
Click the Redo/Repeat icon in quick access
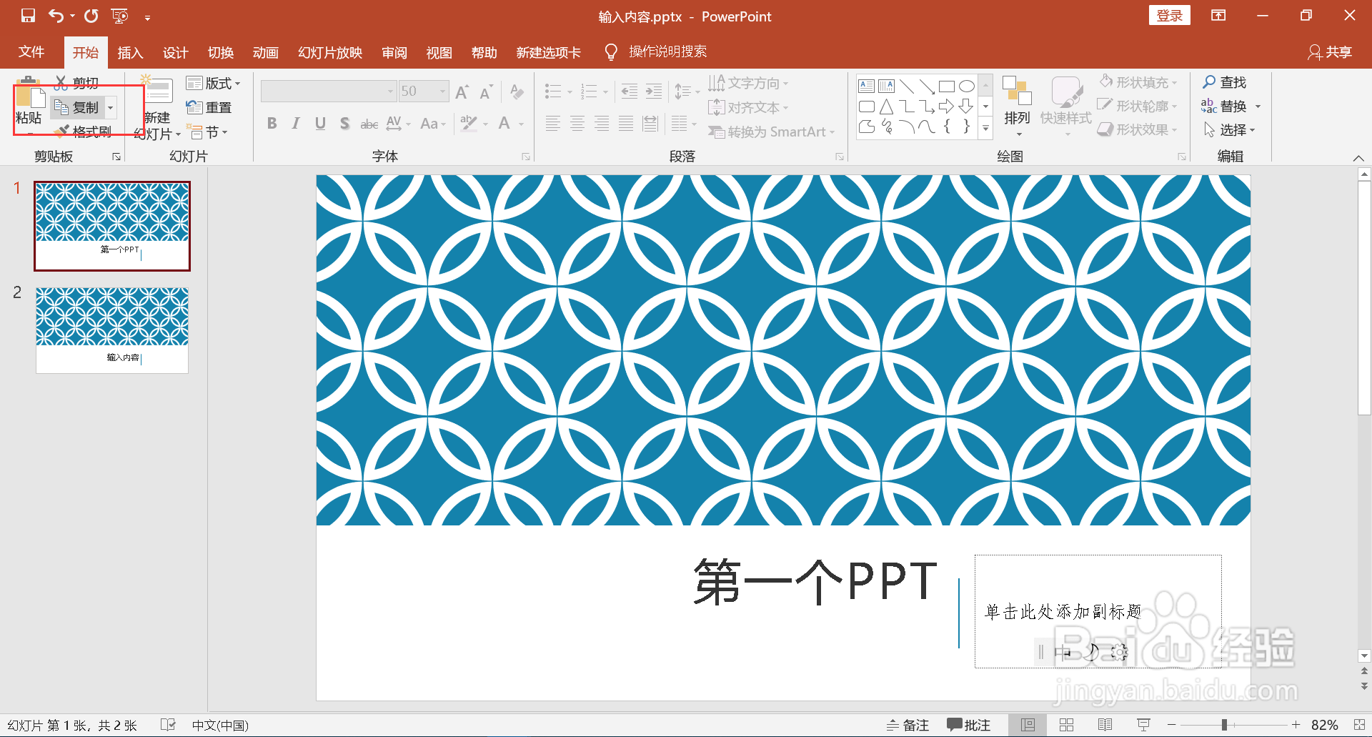(91, 16)
